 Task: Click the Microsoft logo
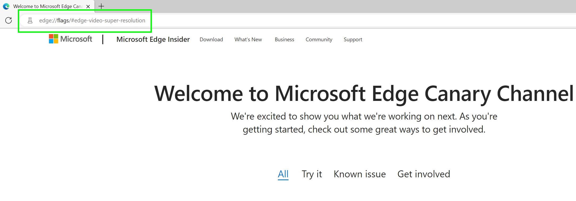(x=70, y=39)
